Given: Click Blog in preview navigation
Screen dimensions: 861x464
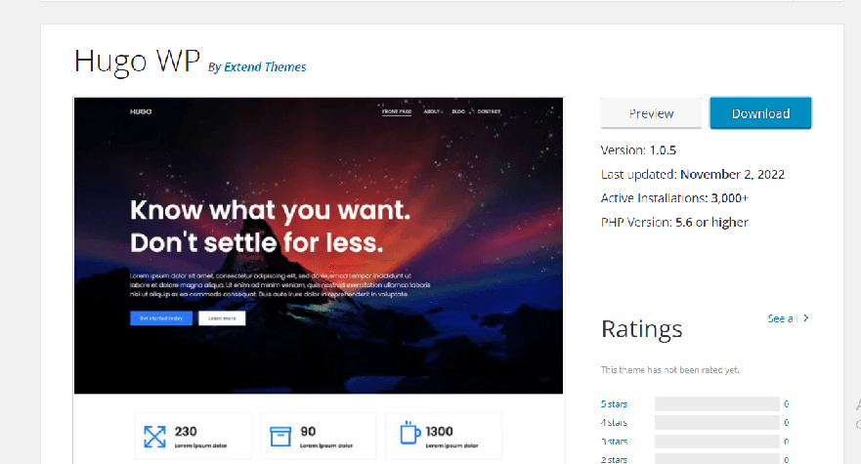Looking at the screenshot, I should (x=458, y=111).
